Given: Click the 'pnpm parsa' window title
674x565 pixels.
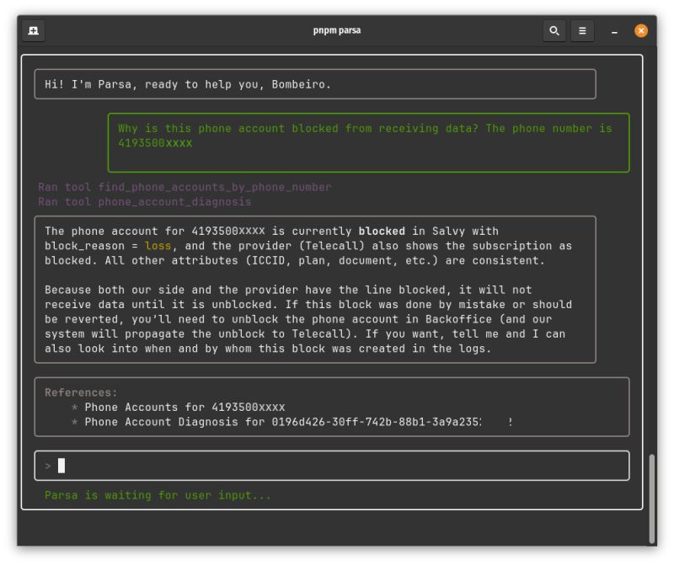Looking at the screenshot, I should point(336,30).
